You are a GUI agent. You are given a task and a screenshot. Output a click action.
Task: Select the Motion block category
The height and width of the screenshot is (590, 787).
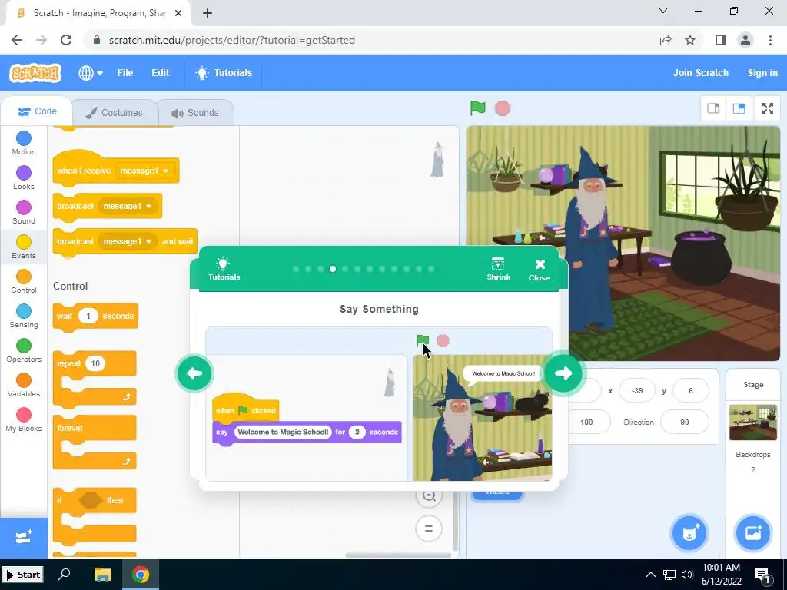click(x=24, y=143)
